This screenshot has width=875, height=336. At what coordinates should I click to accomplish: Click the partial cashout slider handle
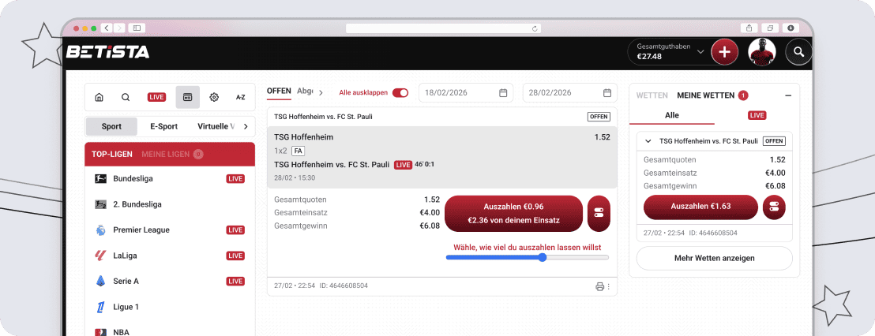pyautogui.click(x=543, y=257)
